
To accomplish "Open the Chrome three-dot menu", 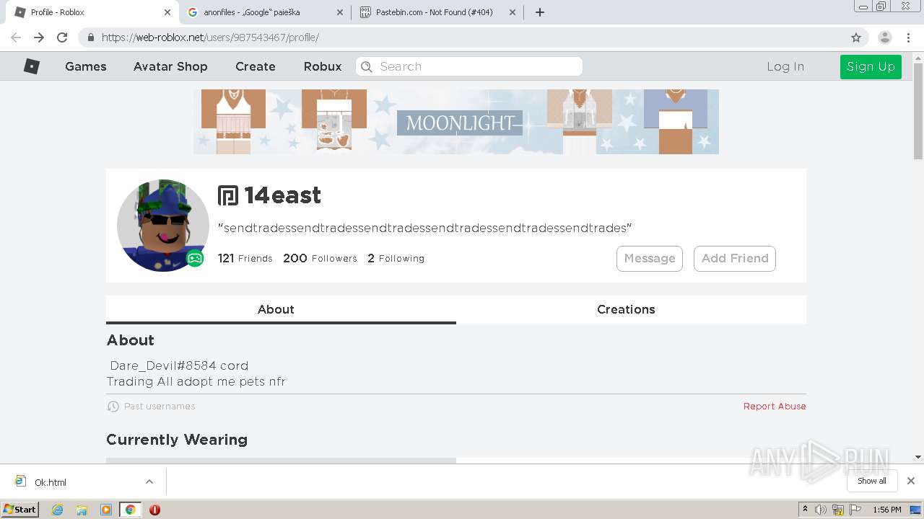I will pyautogui.click(x=909, y=37).
